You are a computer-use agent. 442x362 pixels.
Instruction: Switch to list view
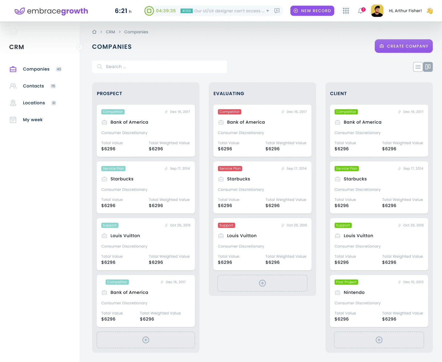tap(418, 67)
